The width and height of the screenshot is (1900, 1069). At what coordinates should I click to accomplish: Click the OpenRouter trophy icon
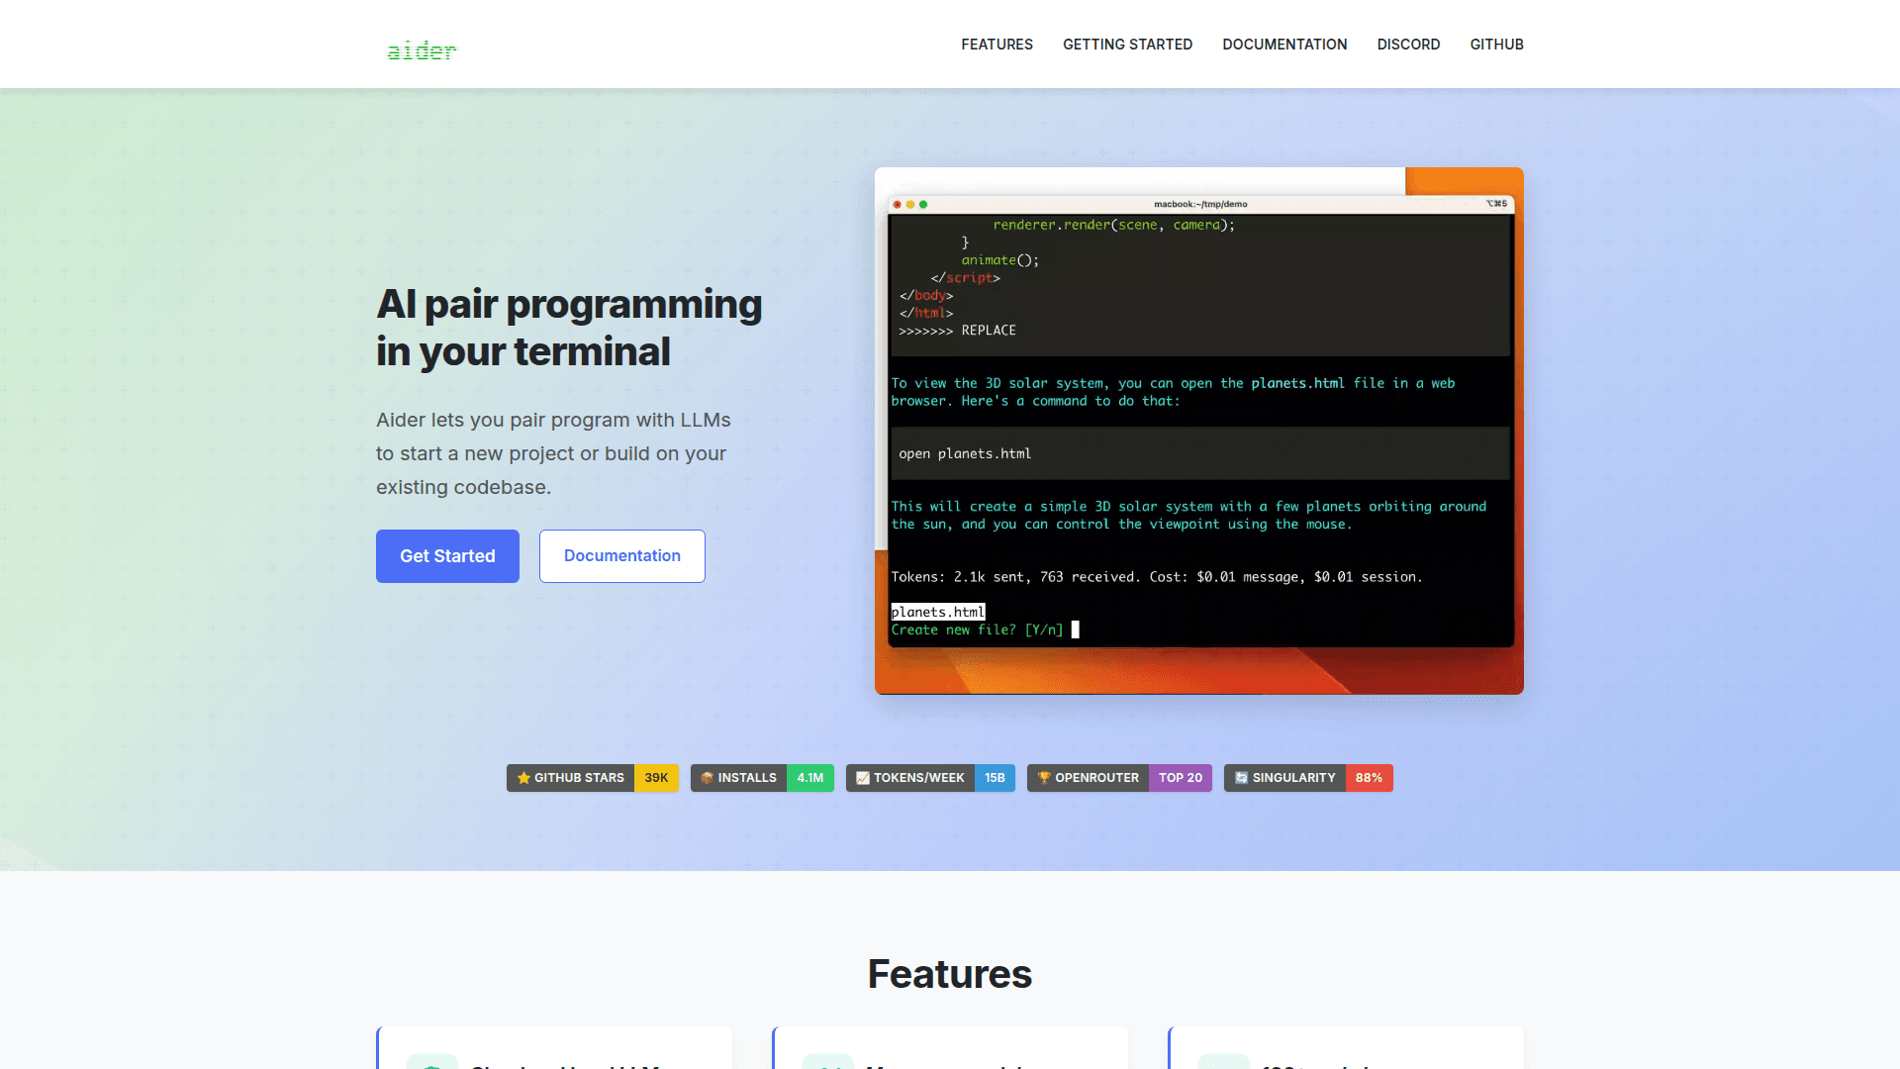pos(1043,778)
